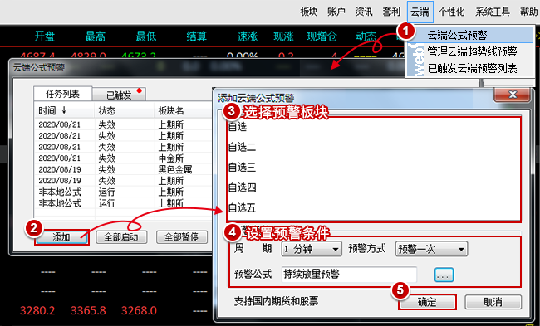The image size is (540, 326).
Task: Click the 3365.8 price cell
Action: coord(88,310)
